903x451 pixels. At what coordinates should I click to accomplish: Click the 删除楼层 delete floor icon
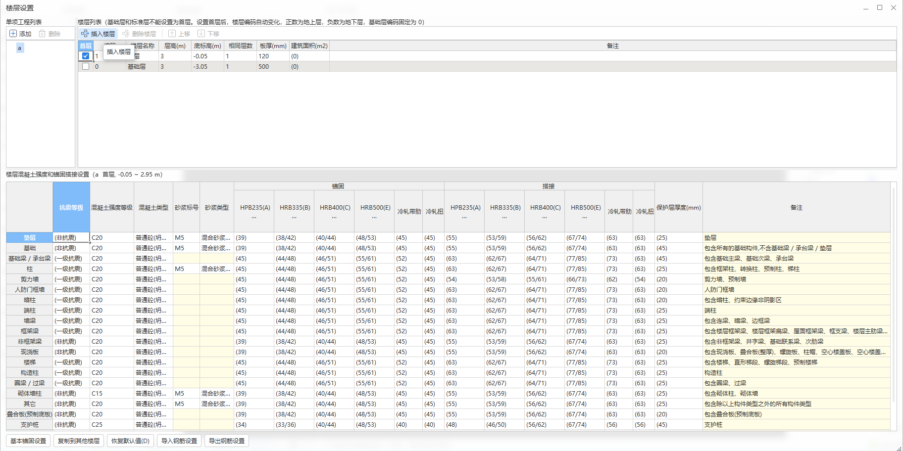(x=126, y=34)
